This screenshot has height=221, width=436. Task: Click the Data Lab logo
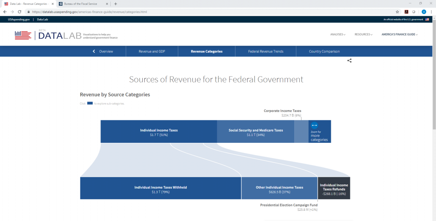pyautogui.click(x=48, y=35)
